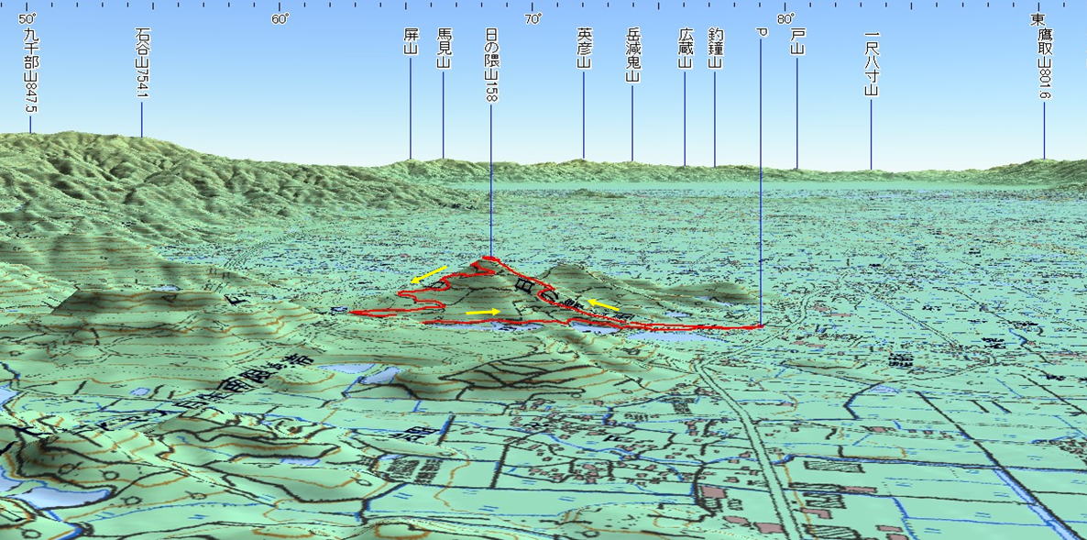
Task: Select the 戸山 mountain label
Action: [796, 41]
